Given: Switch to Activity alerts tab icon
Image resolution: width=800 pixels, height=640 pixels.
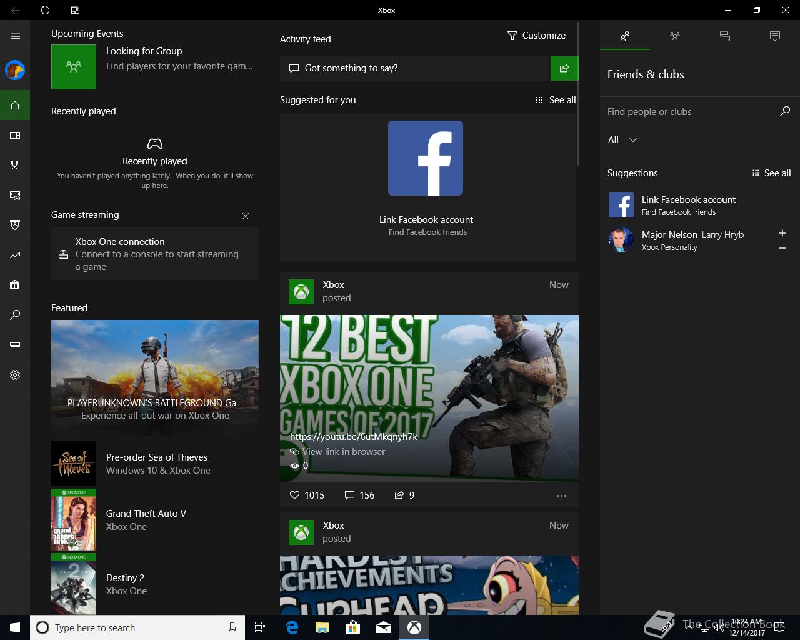Looking at the screenshot, I should tap(775, 36).
